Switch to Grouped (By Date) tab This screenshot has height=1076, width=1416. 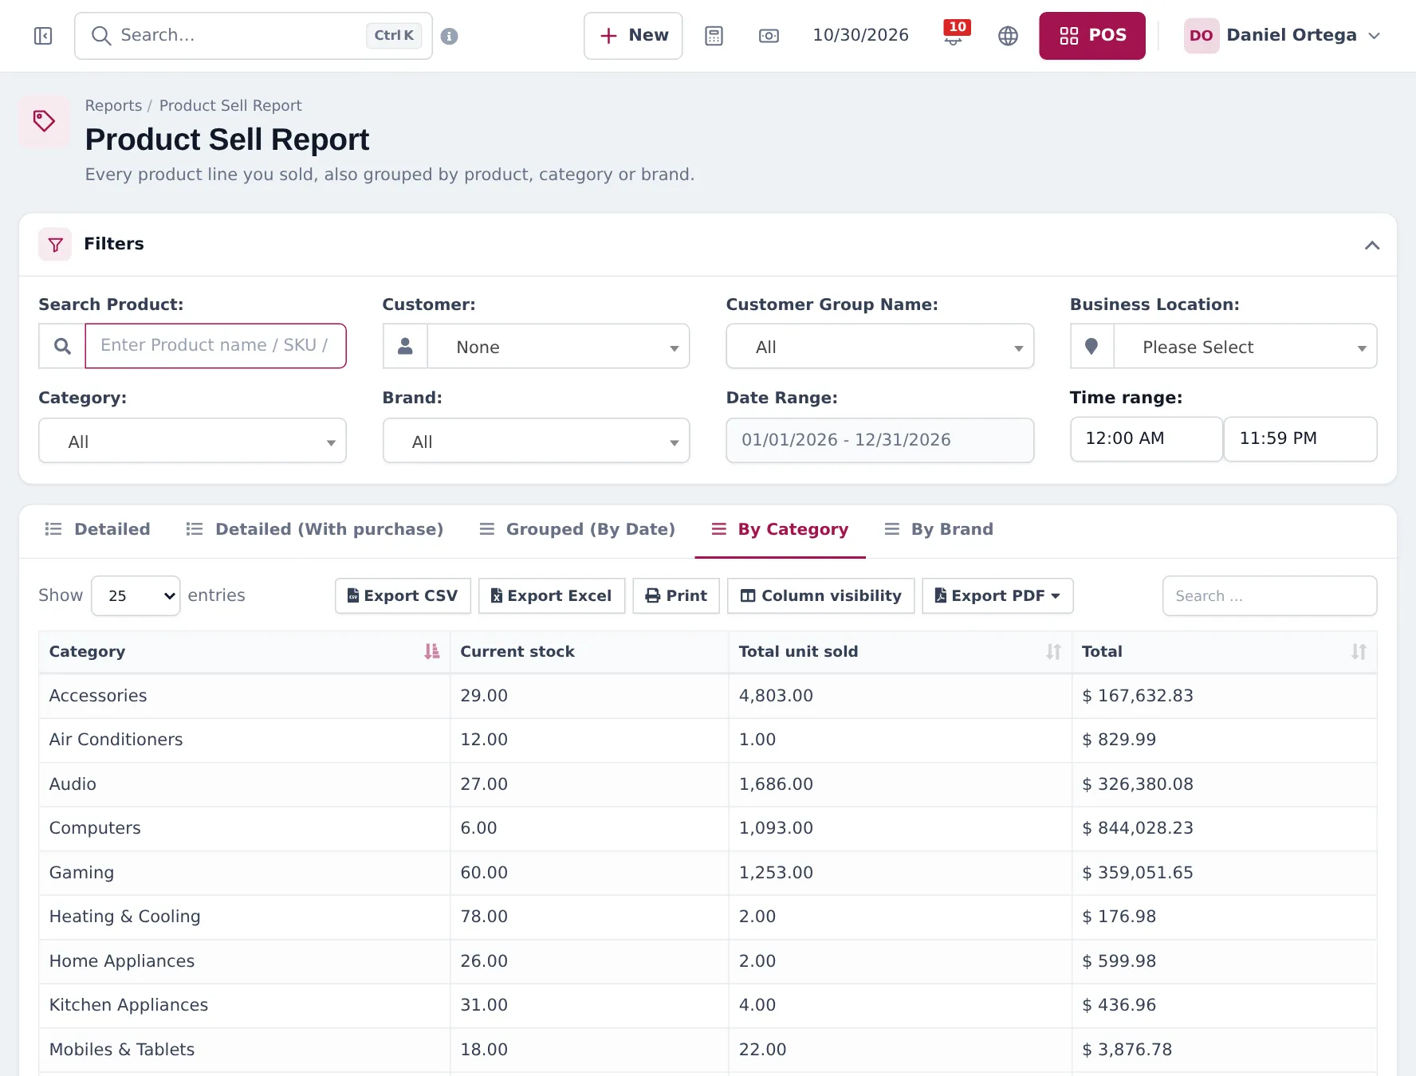(x=577, y=529)
